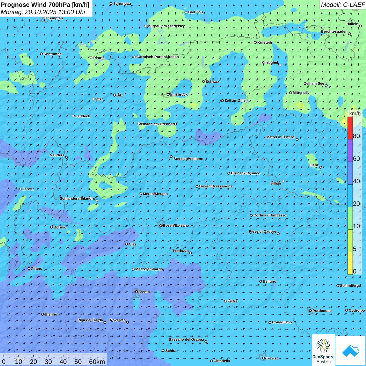Image resolution: width=366 pixels, height=366 pixels.
Task: Click the Brixen/Bressanone label
Action: point(216,186)
